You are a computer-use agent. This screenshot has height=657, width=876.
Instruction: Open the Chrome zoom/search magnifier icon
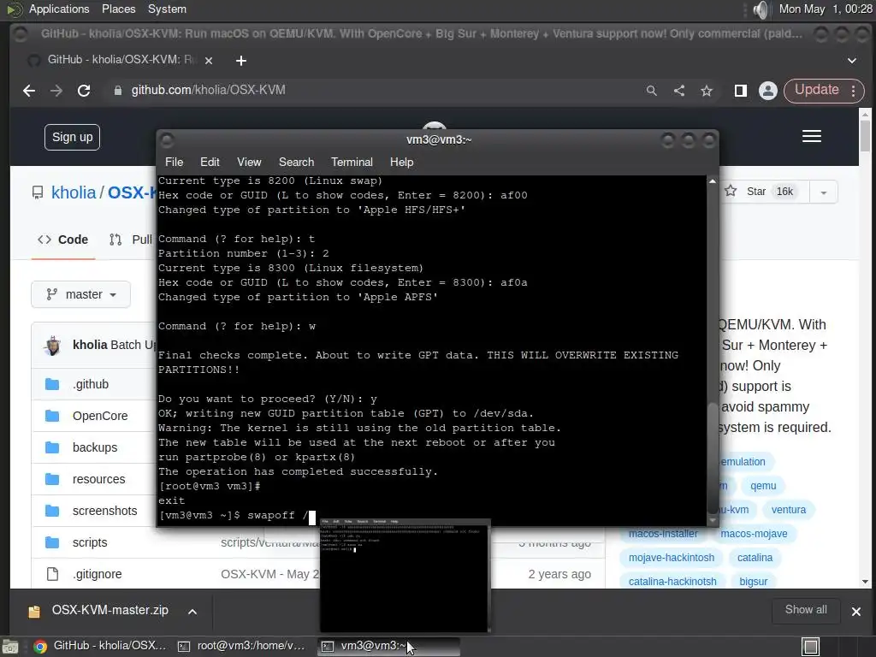pos(651,91)
